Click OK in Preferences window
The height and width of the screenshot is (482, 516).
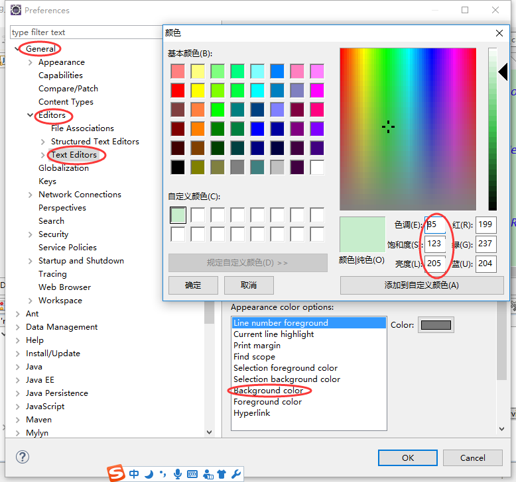click(408, 458)
